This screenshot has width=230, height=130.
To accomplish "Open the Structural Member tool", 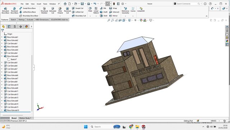I will click(x=44, y=10).
